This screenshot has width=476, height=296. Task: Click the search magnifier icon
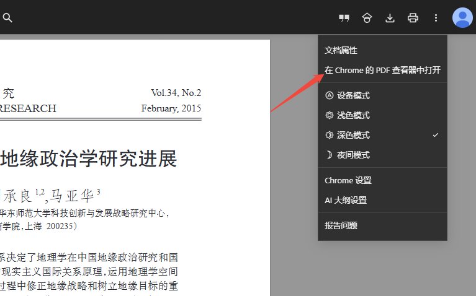7,18
